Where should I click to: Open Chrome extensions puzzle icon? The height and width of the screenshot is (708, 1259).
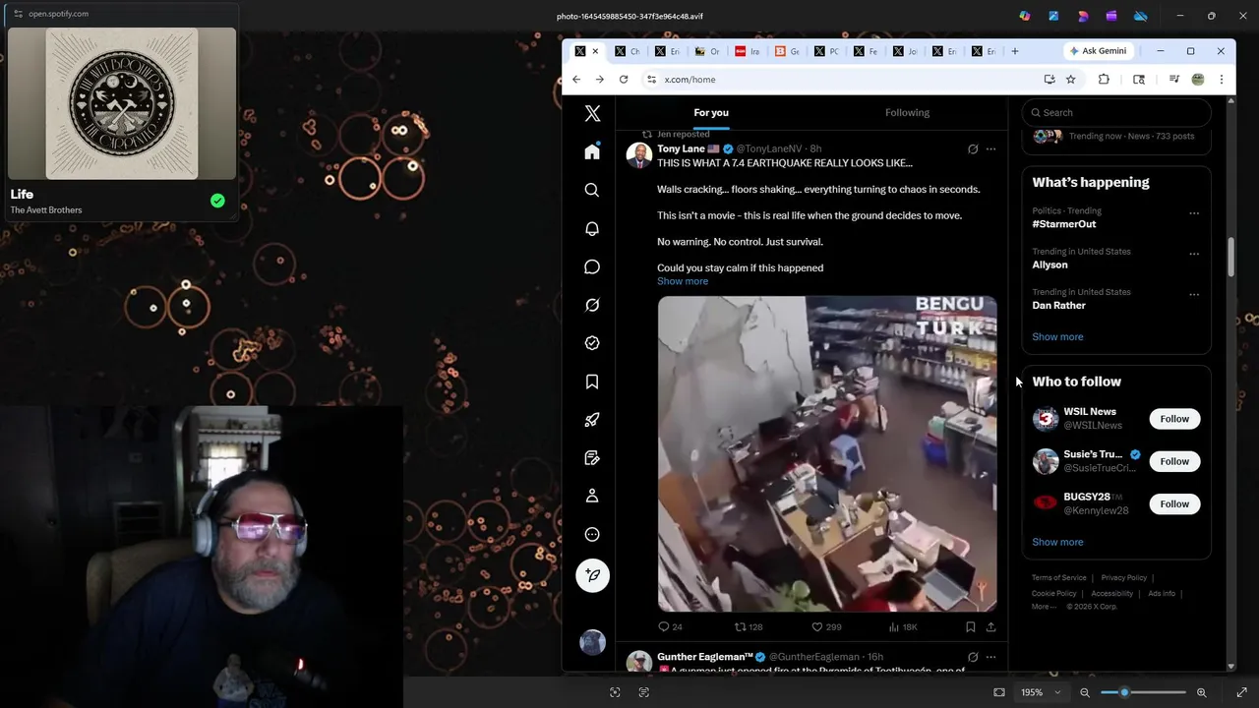click(x=1104, y=80)
